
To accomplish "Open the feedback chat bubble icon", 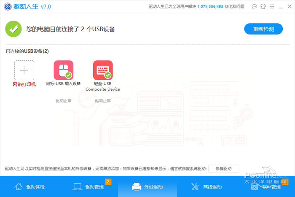I will point(254,7).
